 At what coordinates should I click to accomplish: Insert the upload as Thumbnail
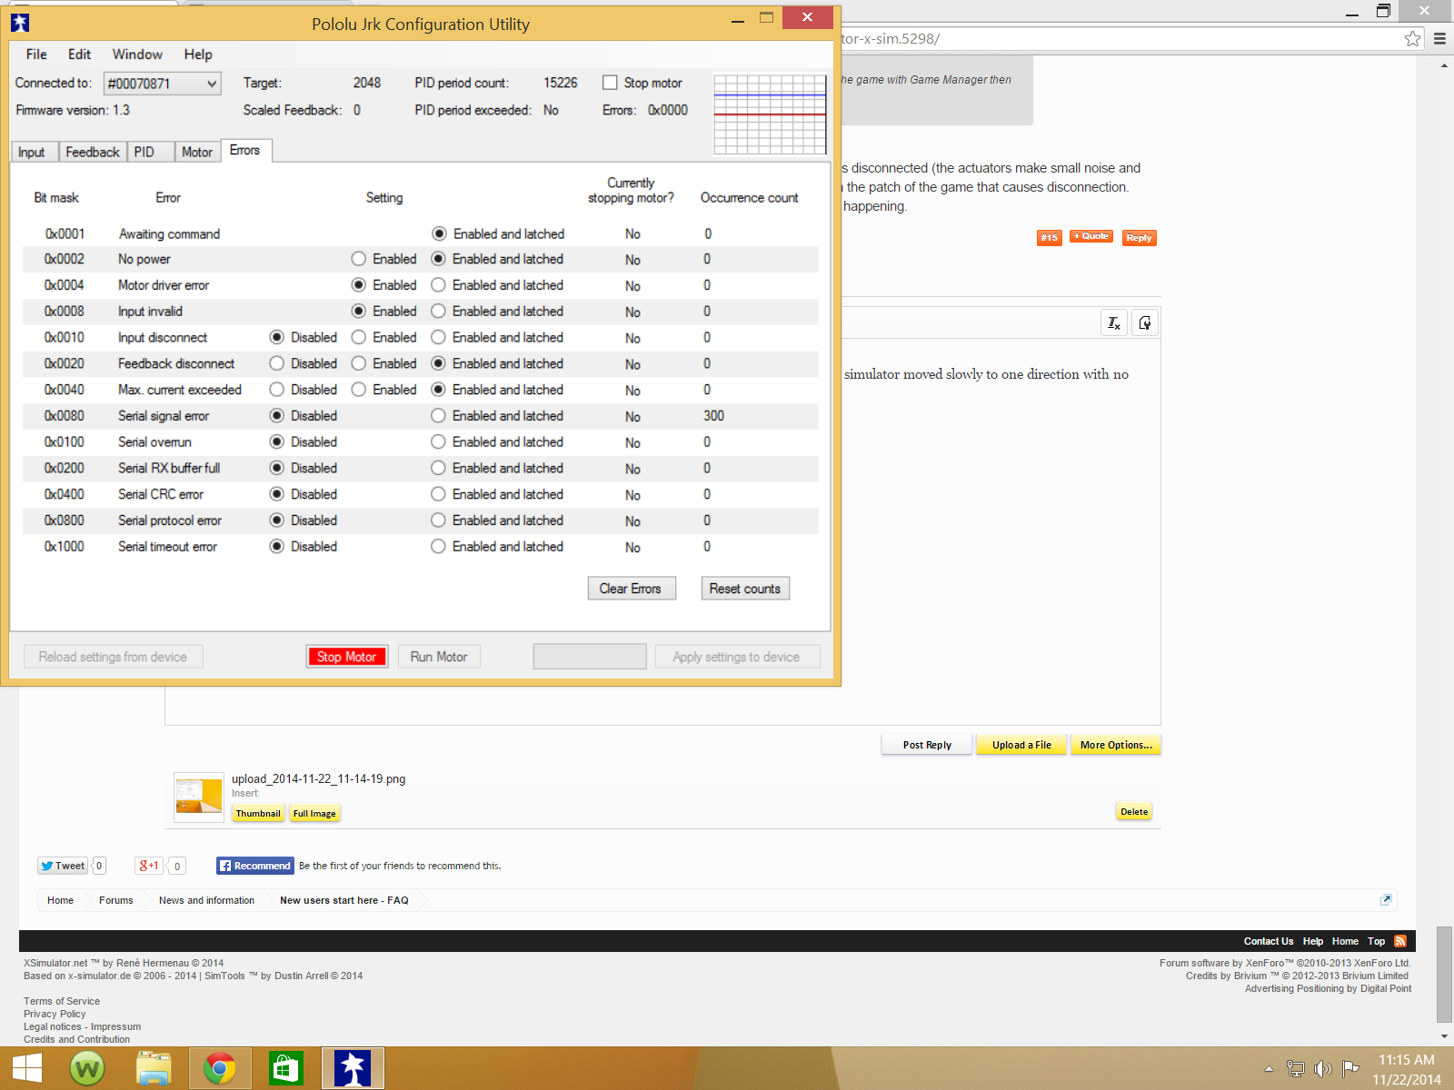258,814
